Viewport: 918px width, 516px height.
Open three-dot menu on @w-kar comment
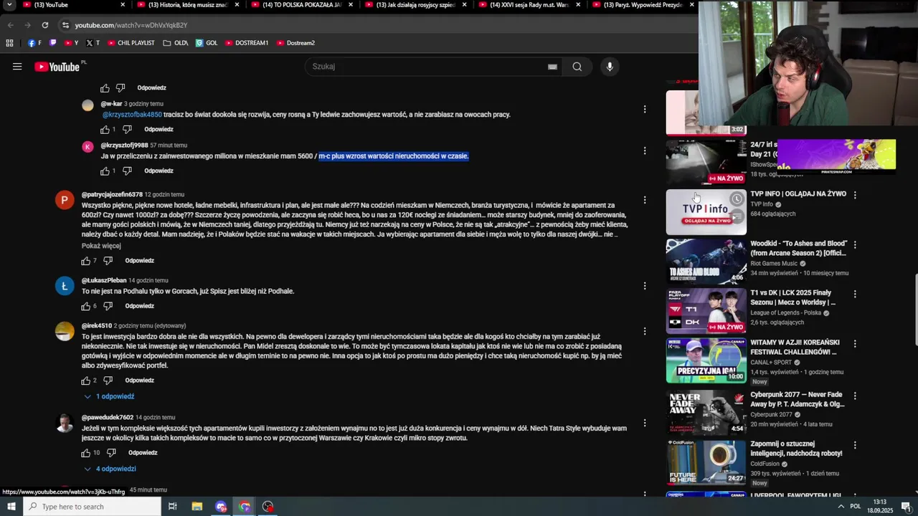pos(645,110)
